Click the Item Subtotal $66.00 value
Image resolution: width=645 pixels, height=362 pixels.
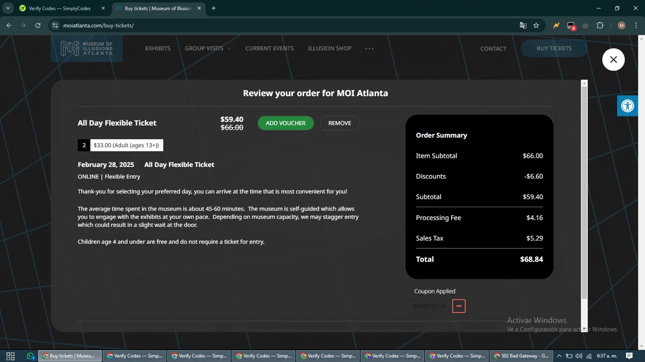(533, 156)
